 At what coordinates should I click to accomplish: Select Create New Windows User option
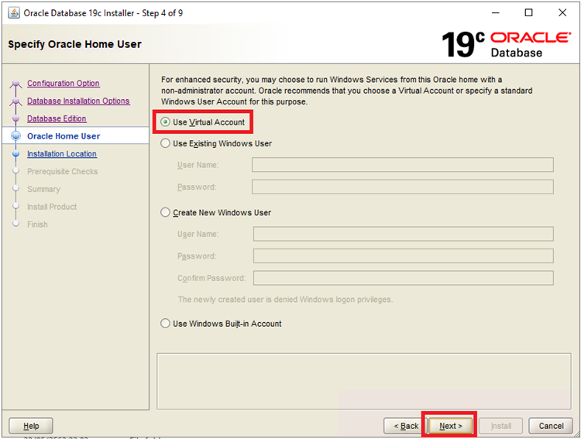(165, 213)
